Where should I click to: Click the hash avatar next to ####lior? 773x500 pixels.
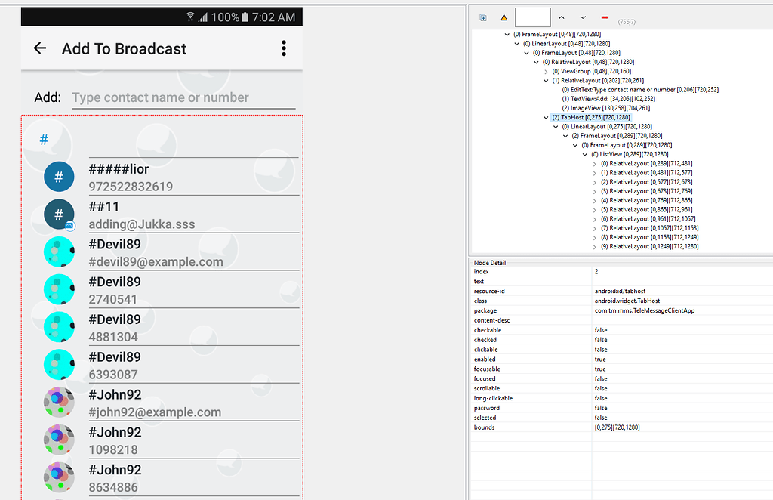coord(59,176)
